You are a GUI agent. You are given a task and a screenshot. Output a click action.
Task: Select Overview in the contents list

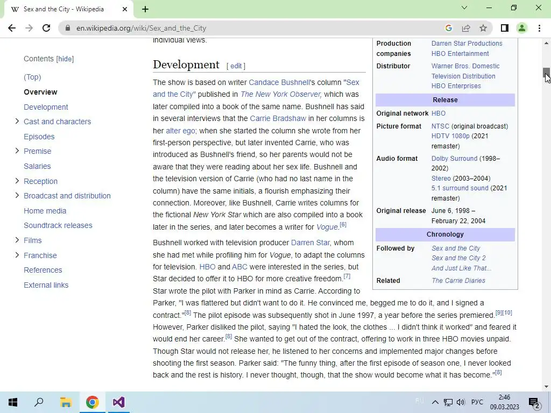click(x=40, y=92)
